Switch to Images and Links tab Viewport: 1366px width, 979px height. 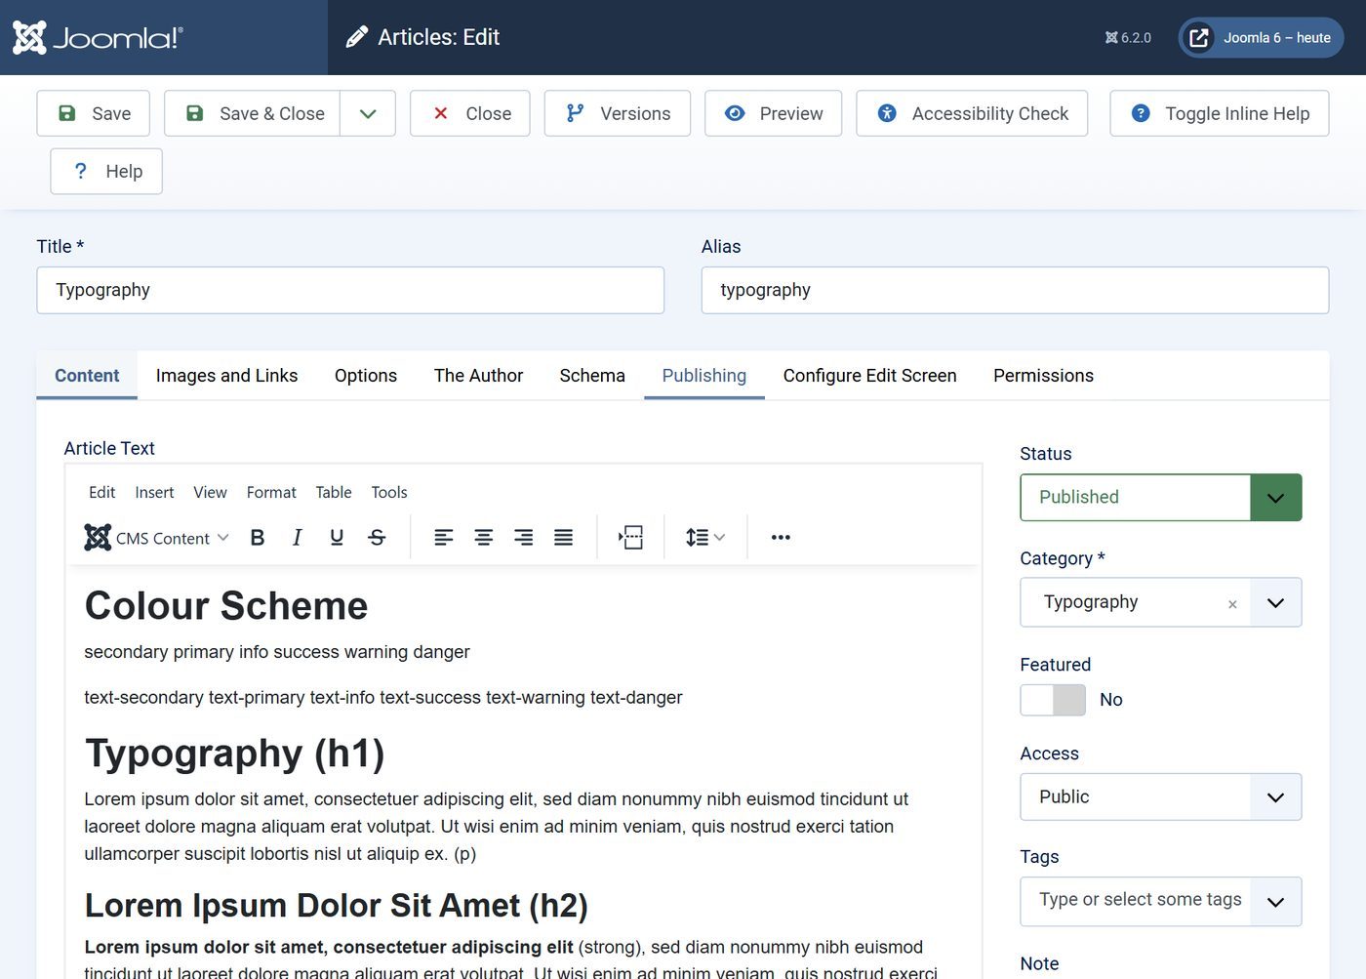[226, 376]
